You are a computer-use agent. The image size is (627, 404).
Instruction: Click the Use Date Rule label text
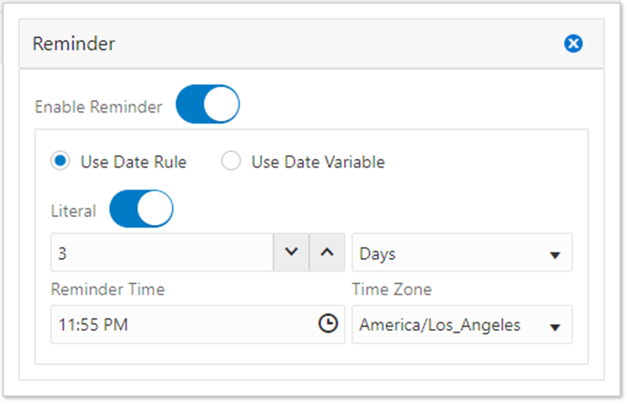point(134,162)
